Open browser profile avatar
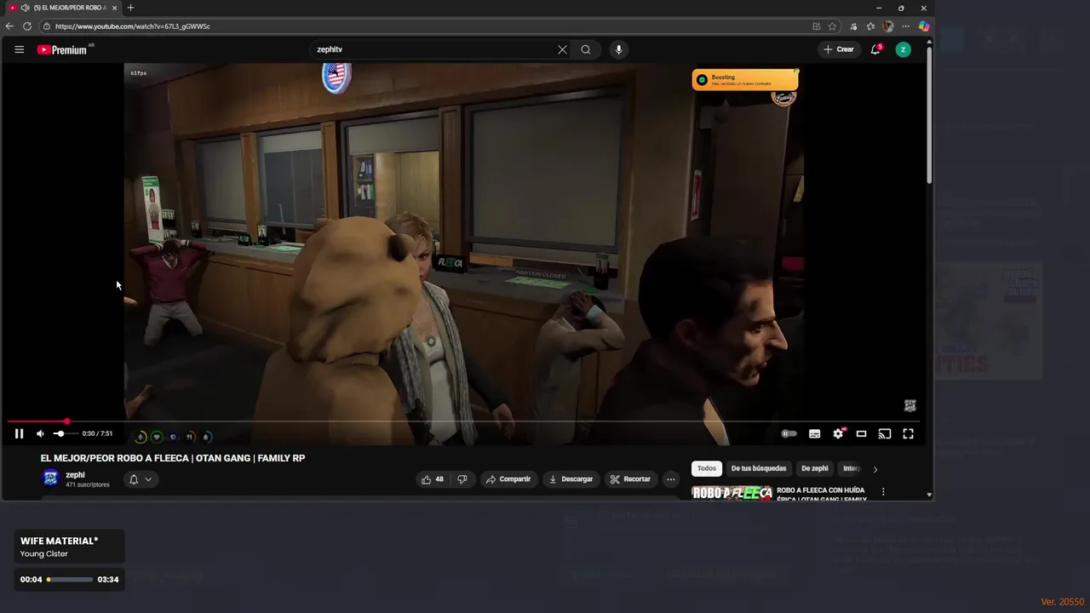Viewport: 1090px width, 613px height. pos(888,26)
